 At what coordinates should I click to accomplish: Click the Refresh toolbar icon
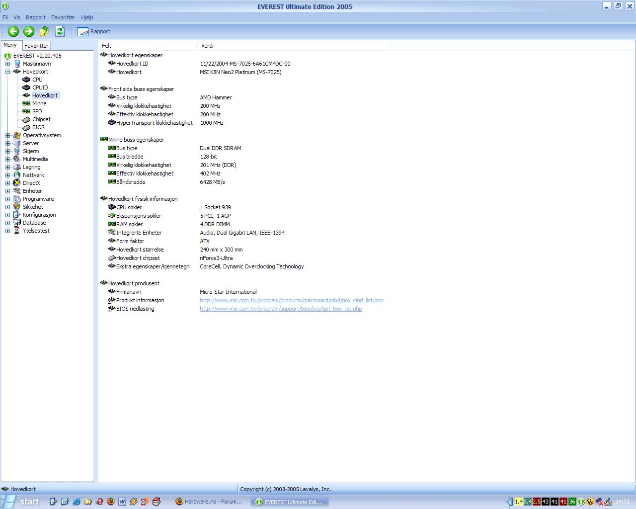pyautogui.click(x=60, y=31)
